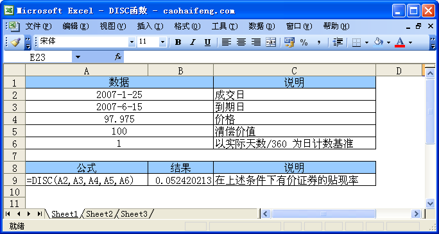439x234 pixels.
Task: Open the 插入(I) menu
Action: pos(150,26)
